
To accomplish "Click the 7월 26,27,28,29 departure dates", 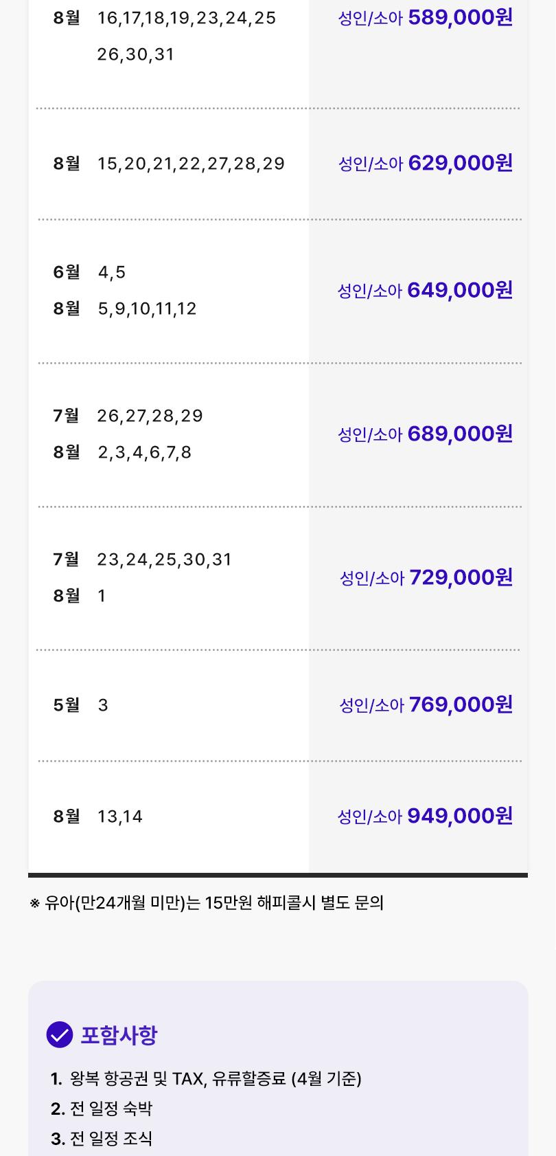I will [128, 416].
